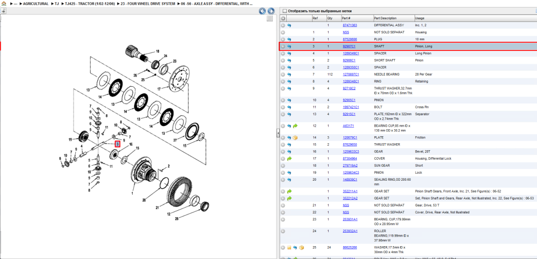This screenshot has height=259, width=537.
Task: Click blue arrow for BOLT 1997421C1 row
Action: 289,107
